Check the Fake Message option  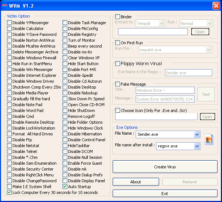[x=118, y=84]
